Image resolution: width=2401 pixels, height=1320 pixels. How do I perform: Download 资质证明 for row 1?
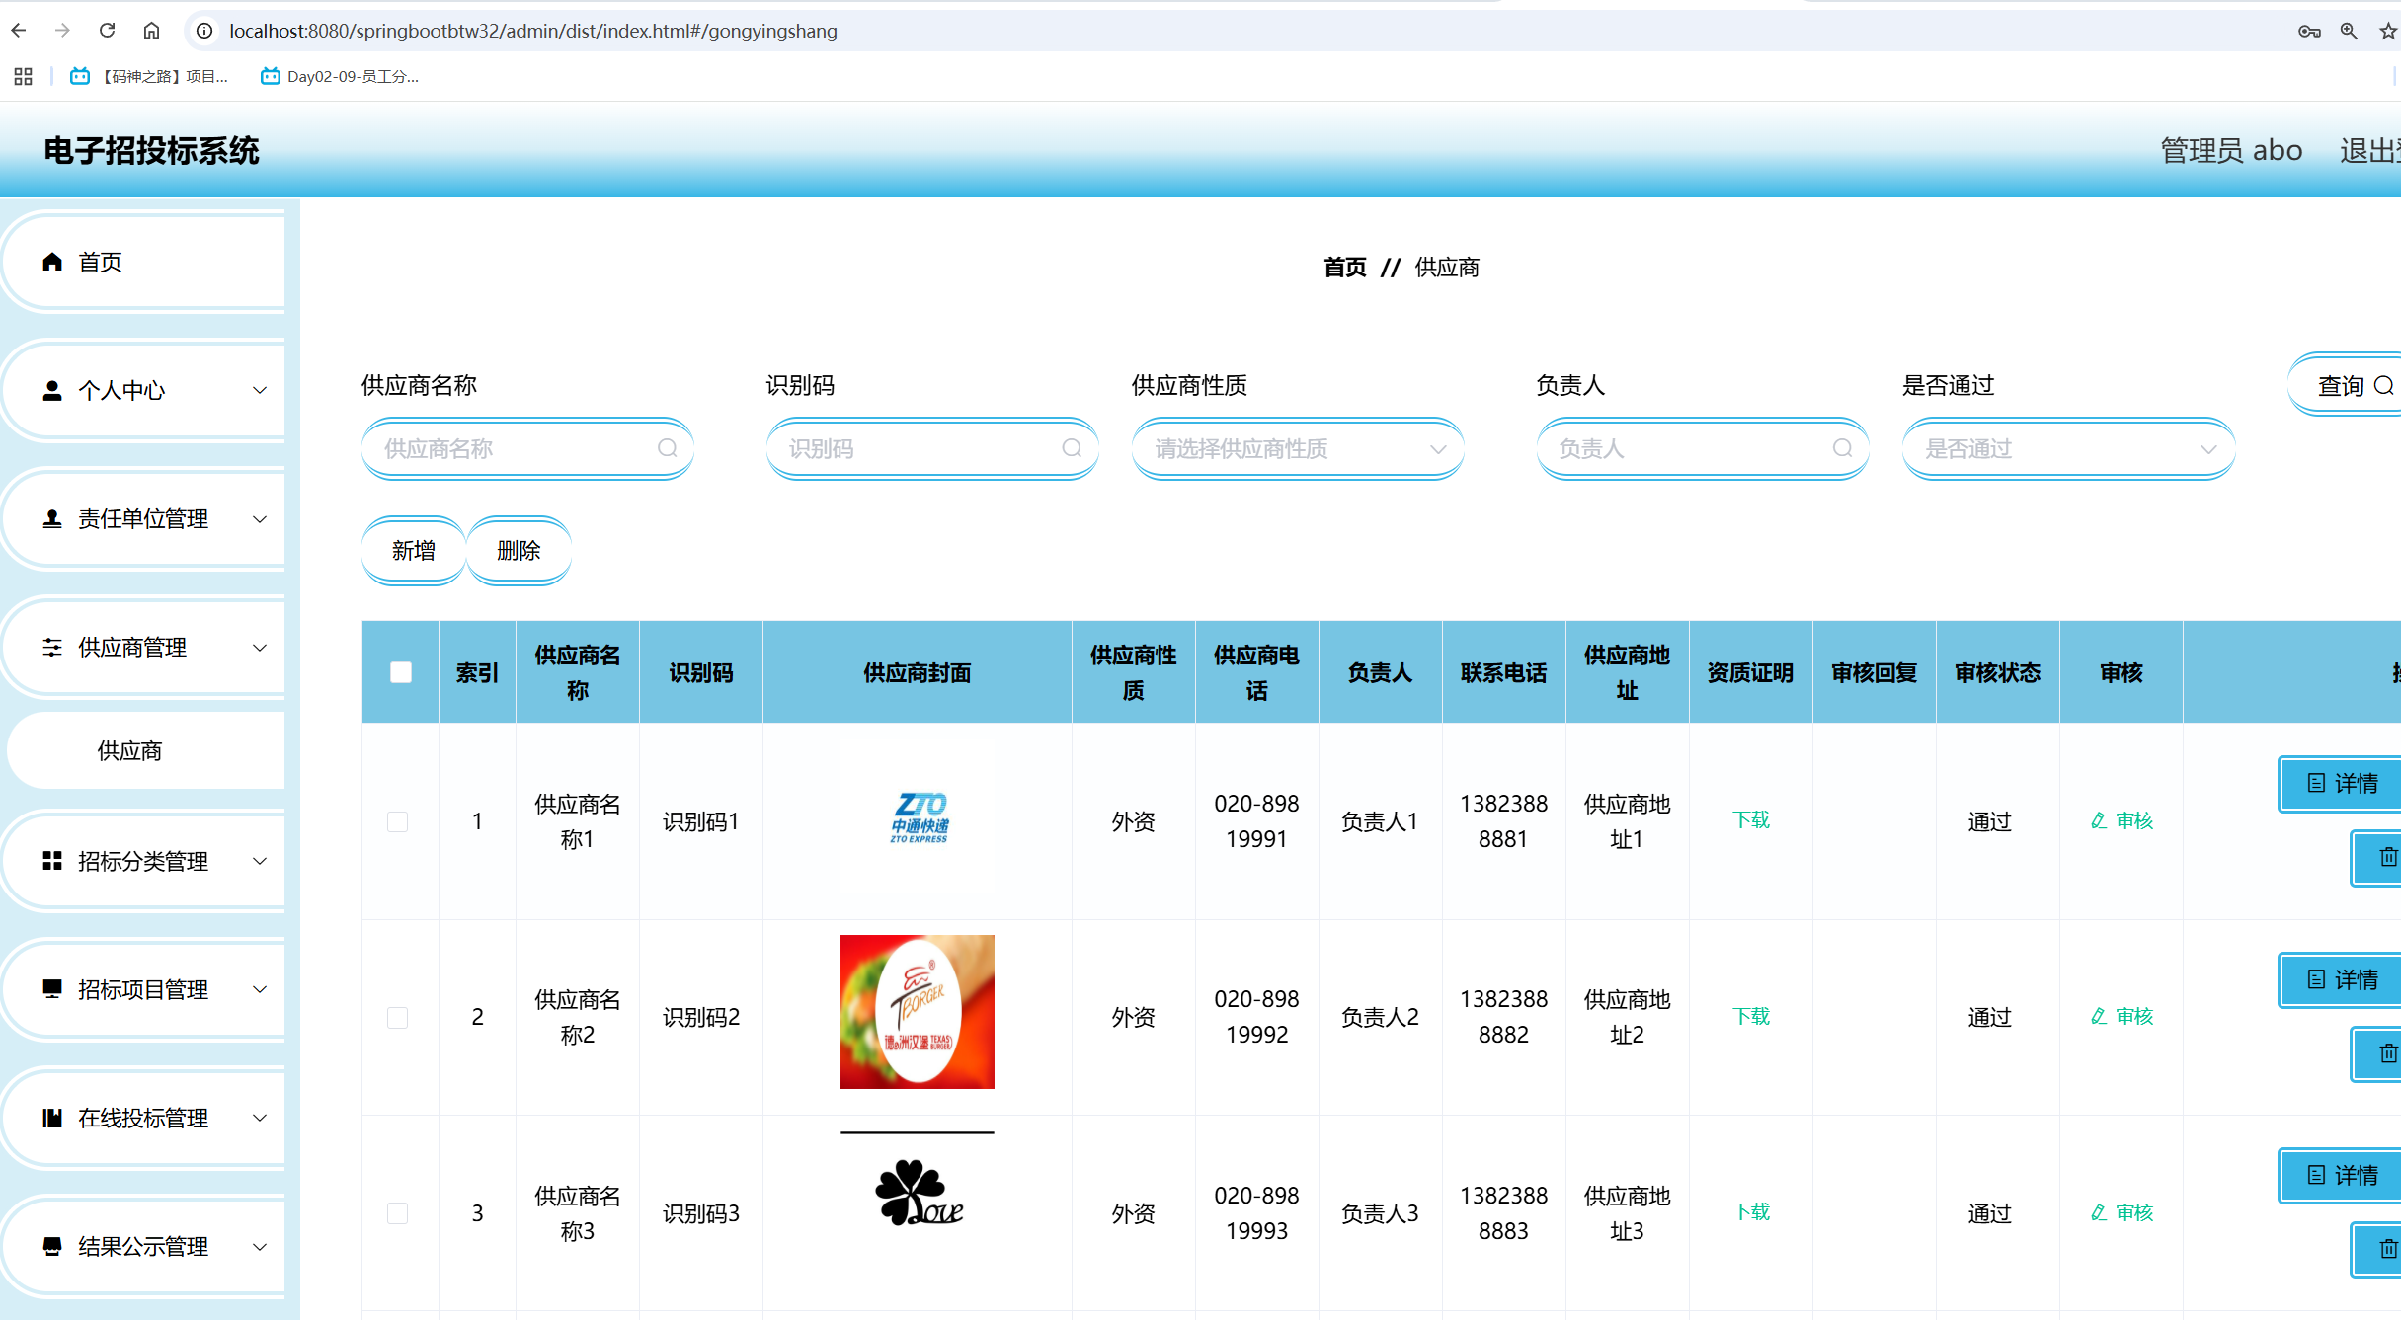coord(1751,819)
